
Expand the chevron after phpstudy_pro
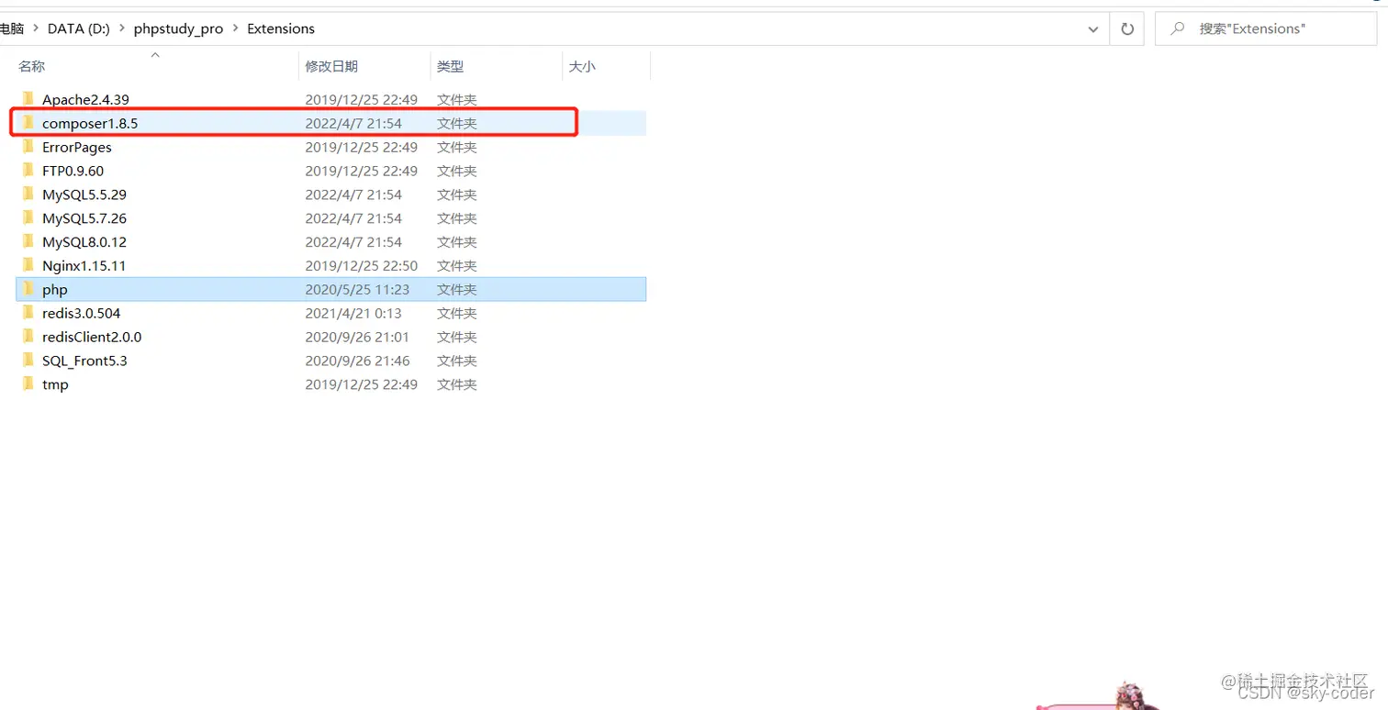[x=235, y=28]
